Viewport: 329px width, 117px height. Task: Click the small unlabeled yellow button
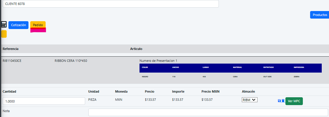click(x=4, y=34)
